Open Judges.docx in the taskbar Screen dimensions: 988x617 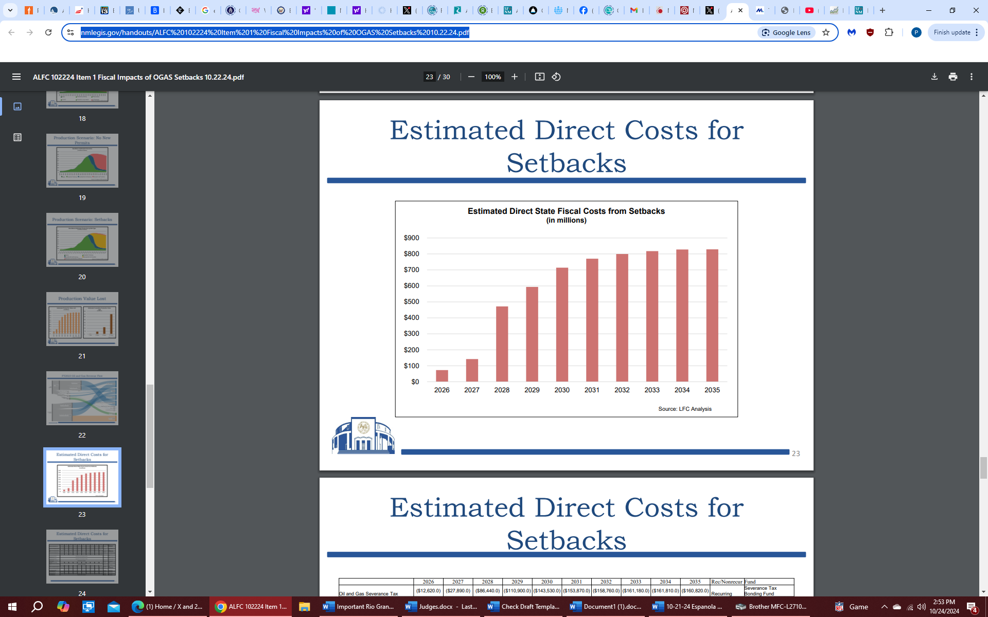(x=442, y=607)
